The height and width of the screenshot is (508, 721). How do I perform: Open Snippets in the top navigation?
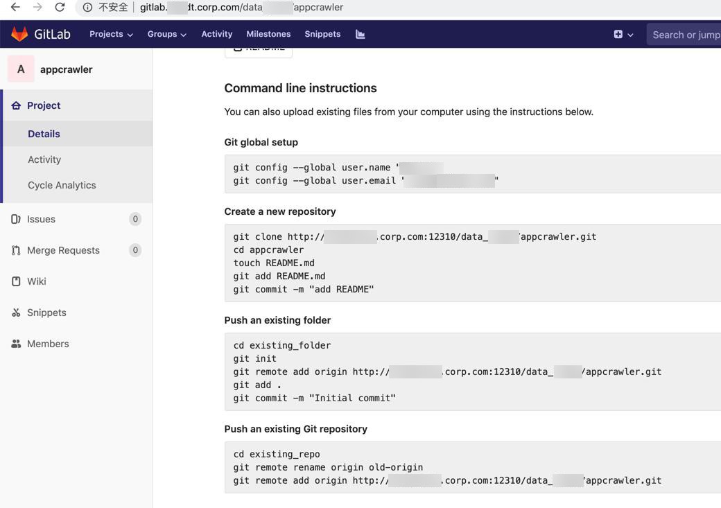pyautogui.click(x=322, y=34)
